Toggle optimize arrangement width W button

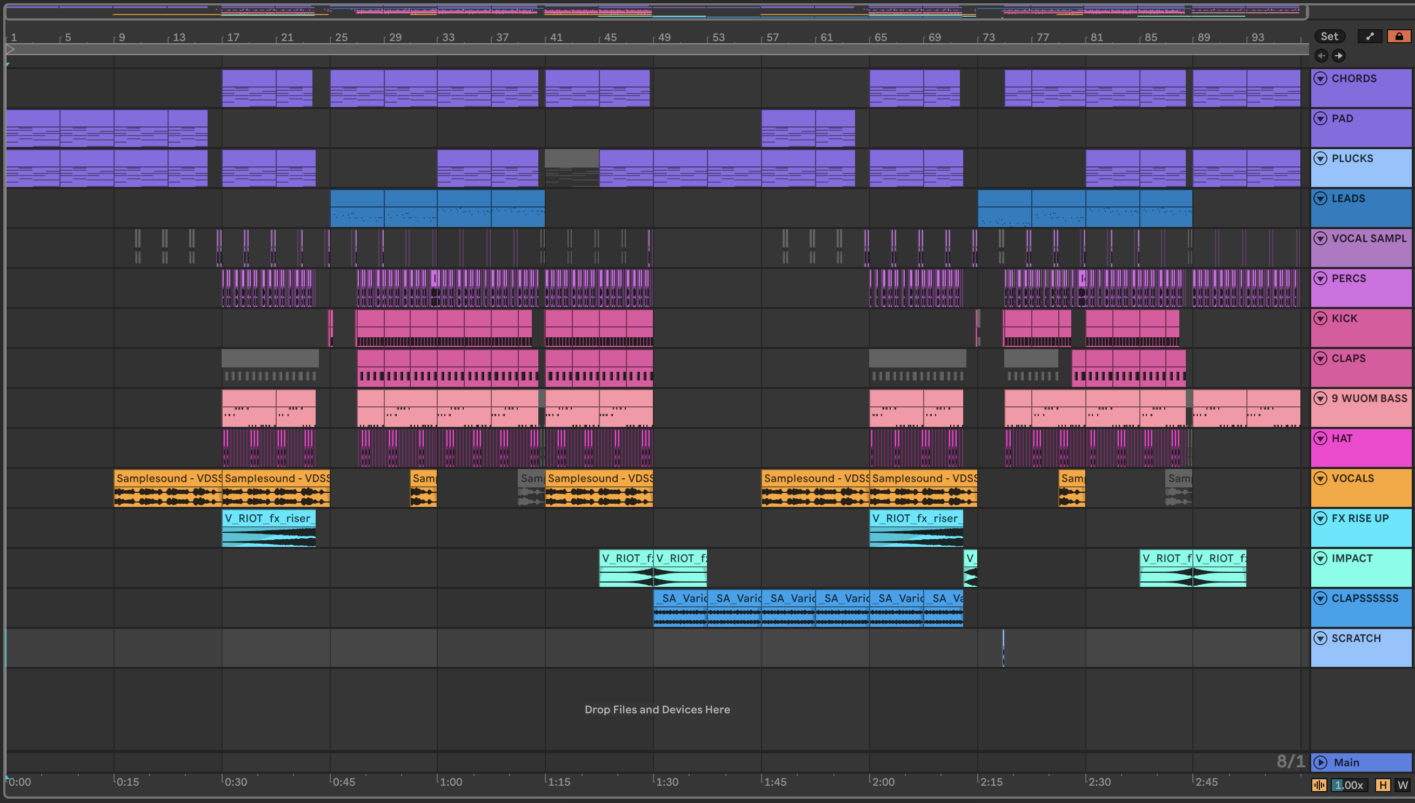coord(1403,785)
